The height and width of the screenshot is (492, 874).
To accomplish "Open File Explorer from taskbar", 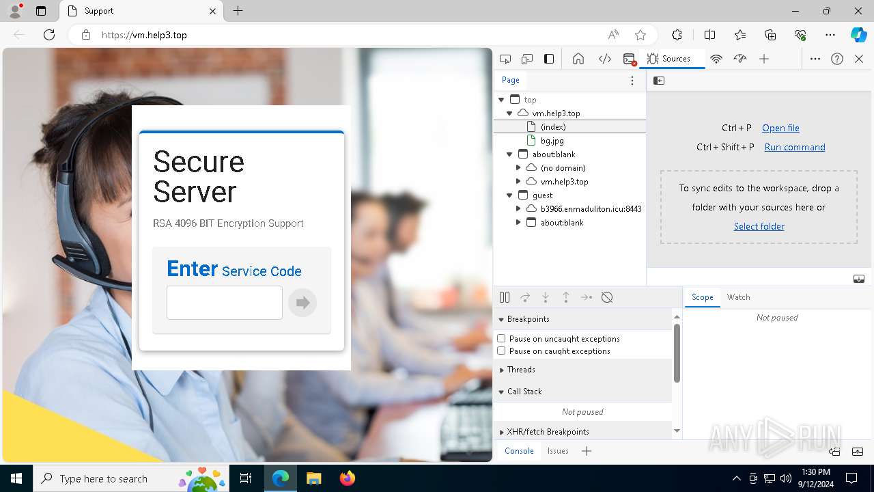I will click(314, 478).
